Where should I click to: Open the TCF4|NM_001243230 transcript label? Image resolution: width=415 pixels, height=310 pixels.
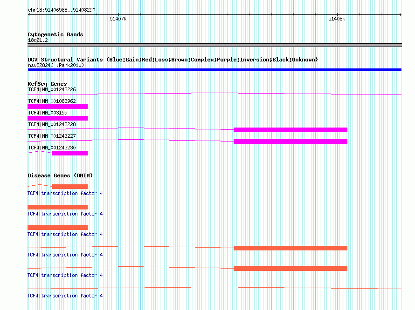click(52, 148)
